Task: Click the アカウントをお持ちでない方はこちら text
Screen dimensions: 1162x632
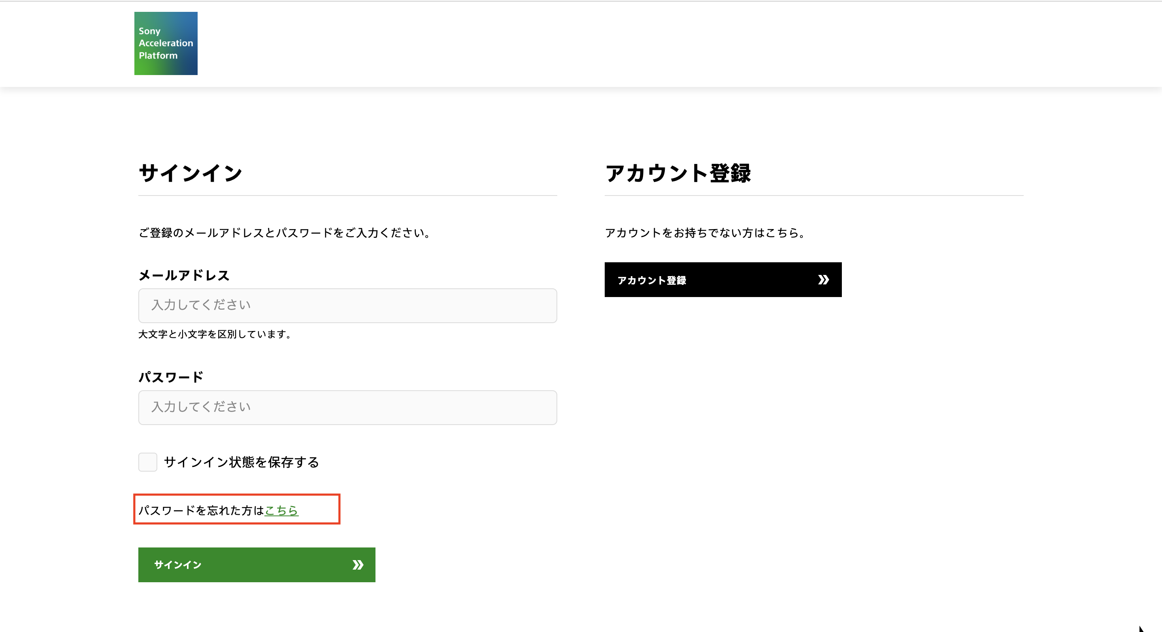Action: tap(704, 233)
